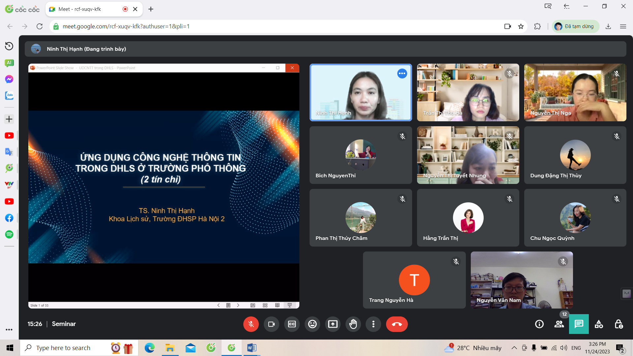Click the Normal view icon in PowerPoint status bar
Screen dimensions: 633x356
pos(253,305)
